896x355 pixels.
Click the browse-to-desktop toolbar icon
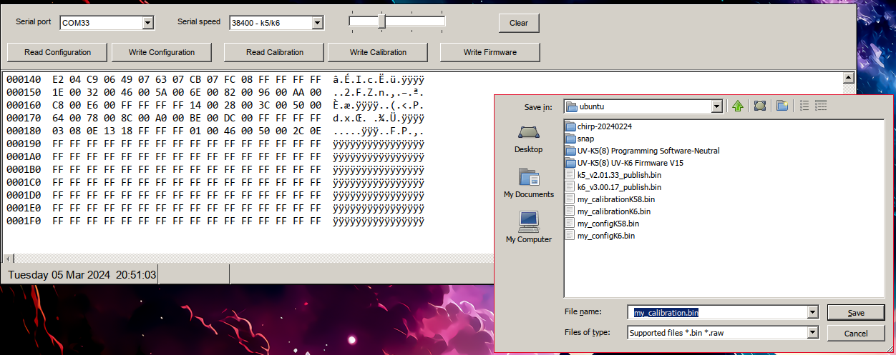[x=760, y=106]
